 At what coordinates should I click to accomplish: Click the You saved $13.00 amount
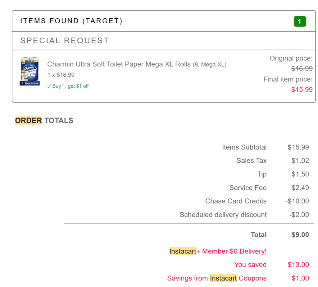click(298, 265)
